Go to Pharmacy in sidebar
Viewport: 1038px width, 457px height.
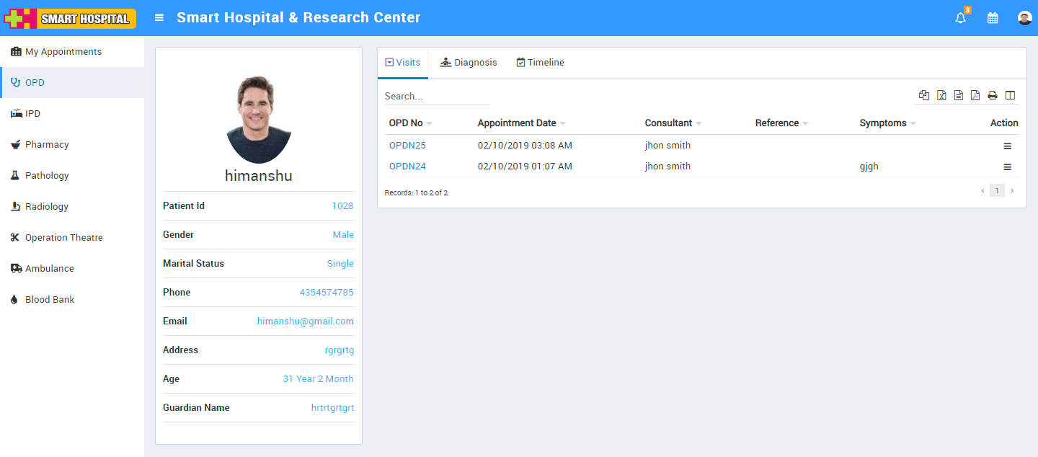pyautogui.click(x=47, y=145)
